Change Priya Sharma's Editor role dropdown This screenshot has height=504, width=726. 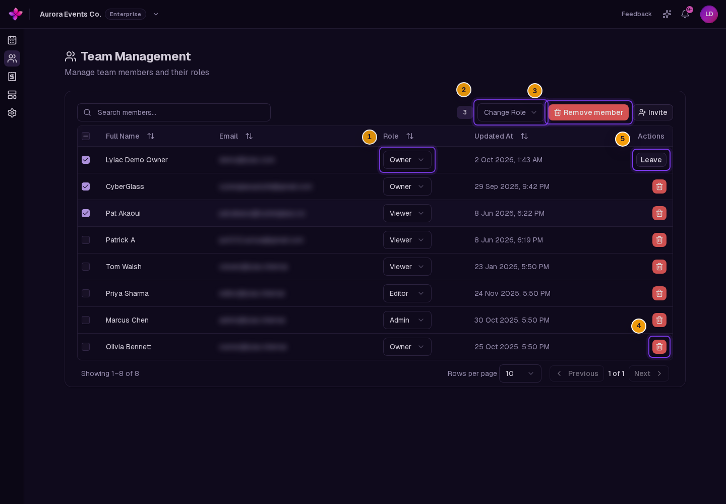[407, 293]
